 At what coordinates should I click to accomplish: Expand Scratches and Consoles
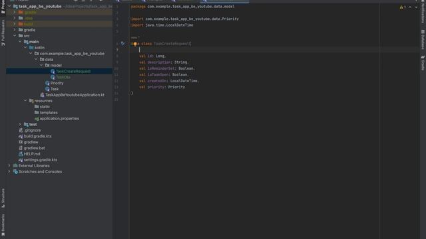tap(9, 172)
